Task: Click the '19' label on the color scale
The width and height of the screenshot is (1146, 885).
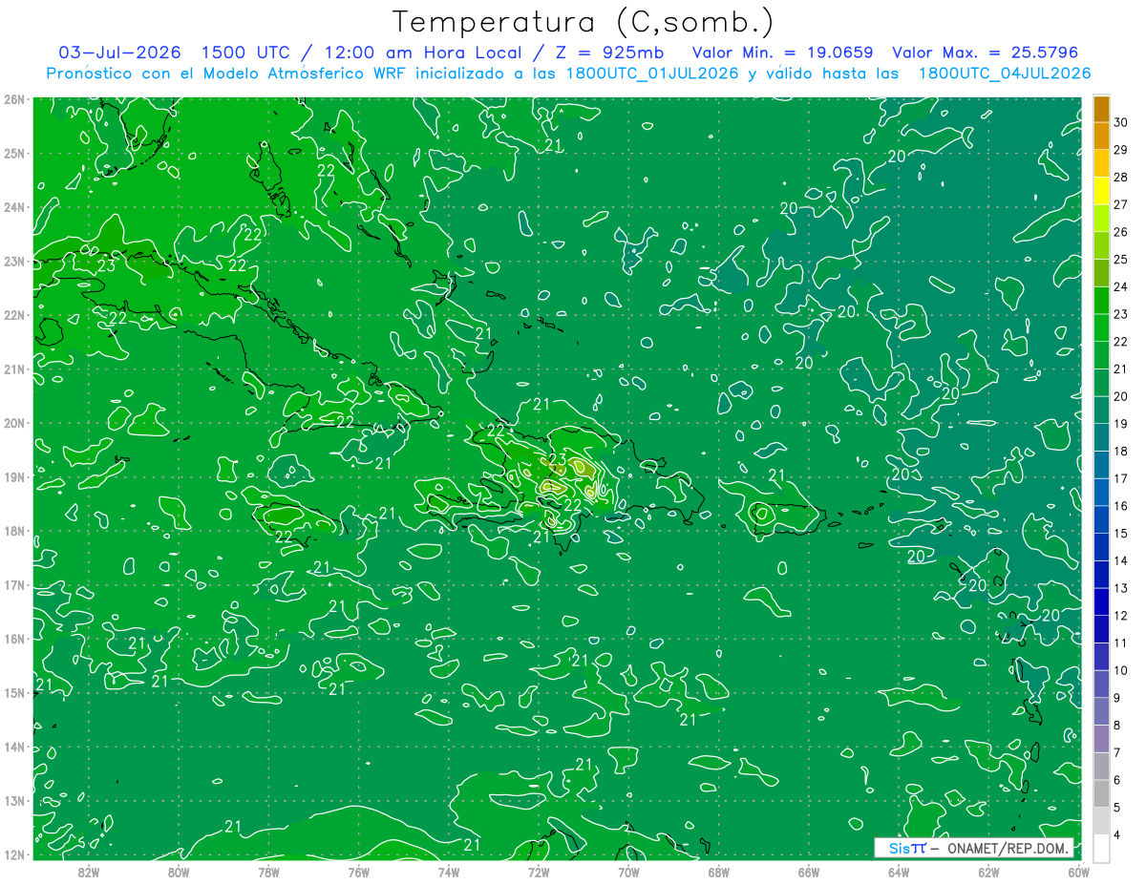Action: [x=1120, y=424]
